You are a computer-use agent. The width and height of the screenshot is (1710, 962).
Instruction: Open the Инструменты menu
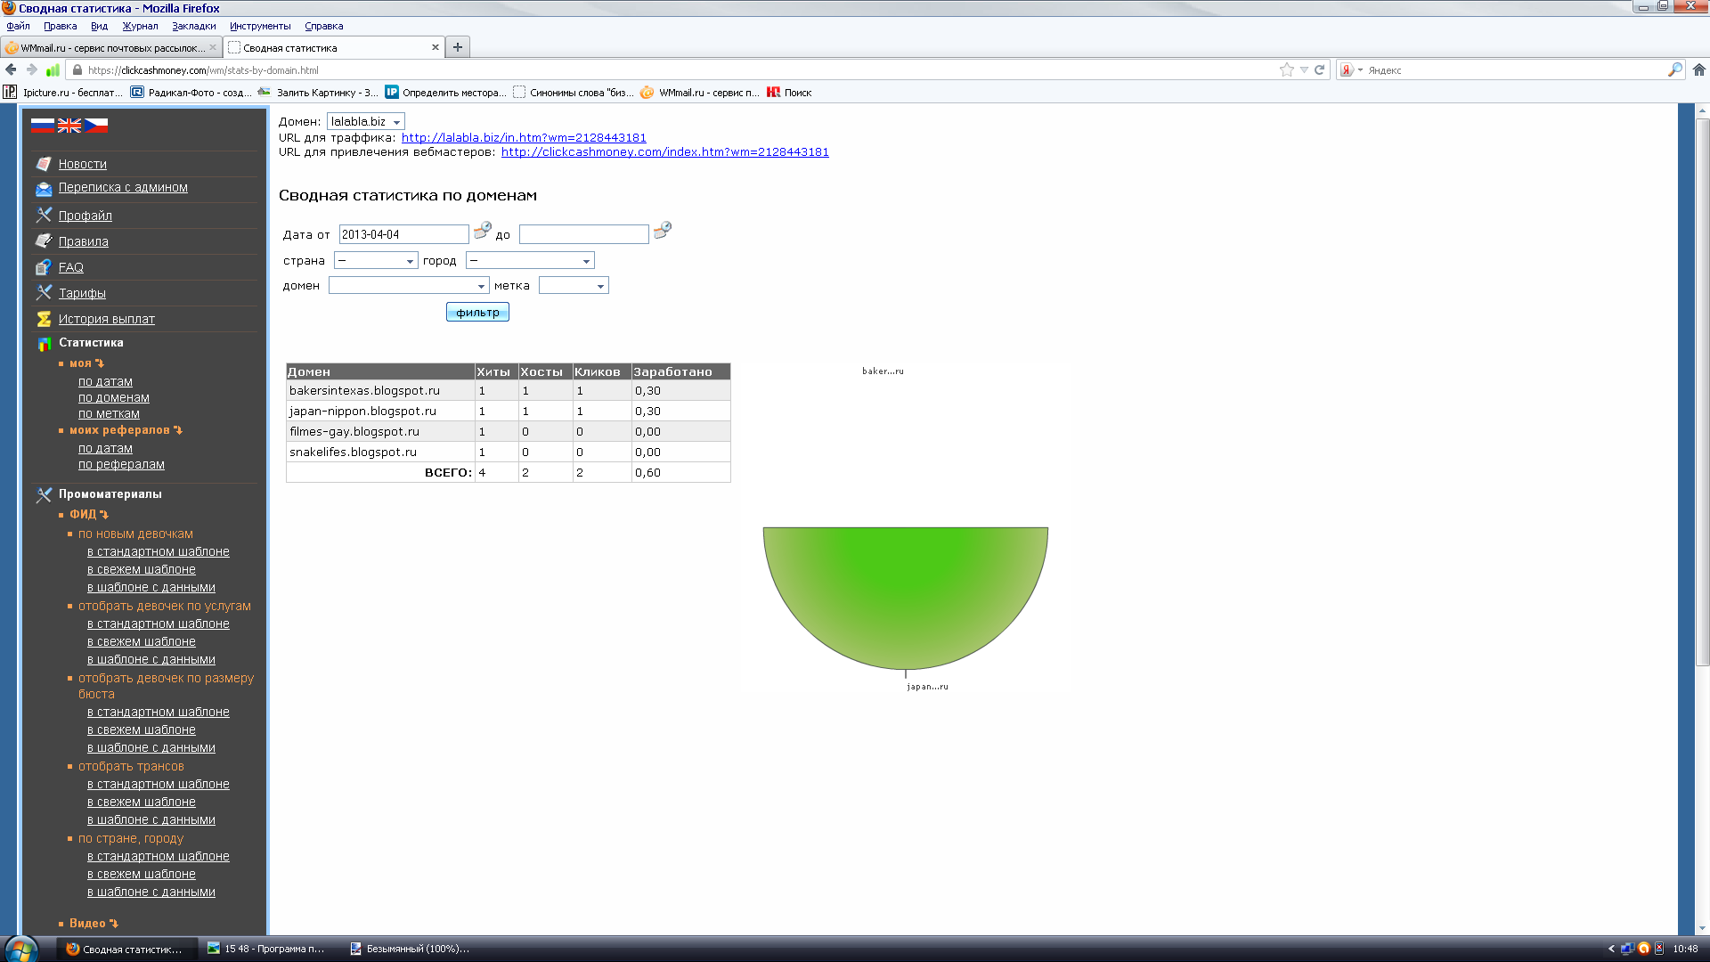pyautogui.click(x=260, y=26)
